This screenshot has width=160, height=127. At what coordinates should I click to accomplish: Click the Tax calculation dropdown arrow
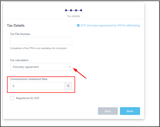click(70, 67)
